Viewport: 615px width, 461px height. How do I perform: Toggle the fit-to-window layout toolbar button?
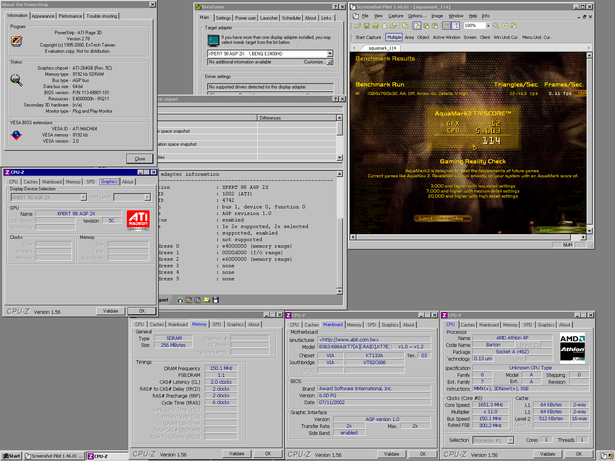tap(447, 26)
